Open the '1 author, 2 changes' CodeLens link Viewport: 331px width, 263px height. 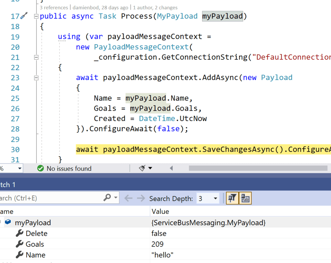point(155,7)
